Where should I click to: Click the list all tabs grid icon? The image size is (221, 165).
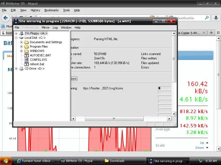click(x=218, y=33)
